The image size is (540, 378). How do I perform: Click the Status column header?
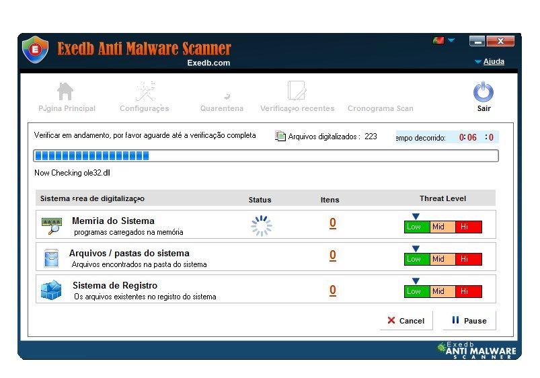(260, 200)
